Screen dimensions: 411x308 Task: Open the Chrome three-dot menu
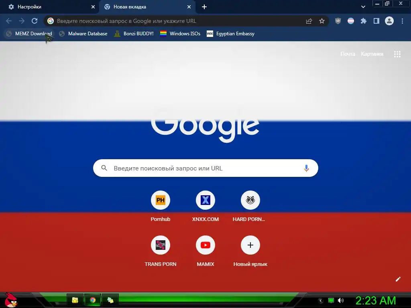point(402,21)
